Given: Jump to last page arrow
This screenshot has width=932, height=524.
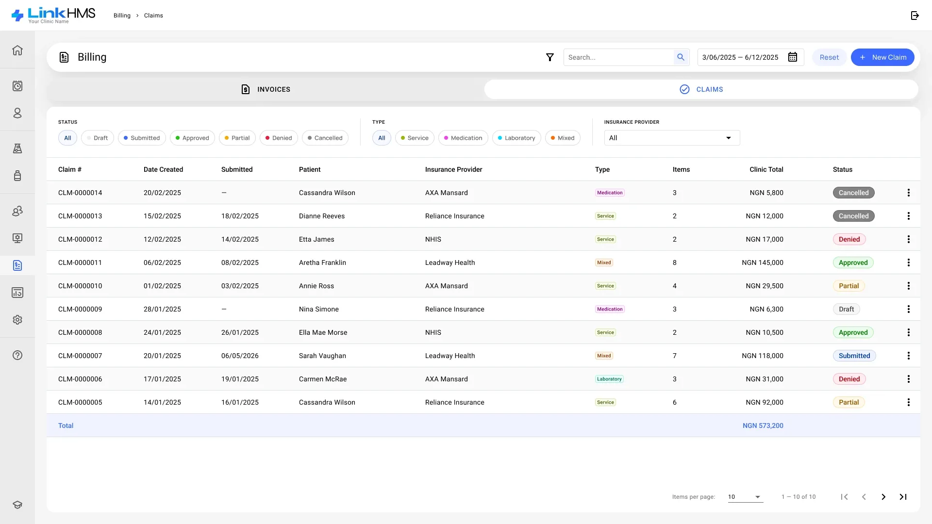Looking at the screenshot, I should pos(903,497).
